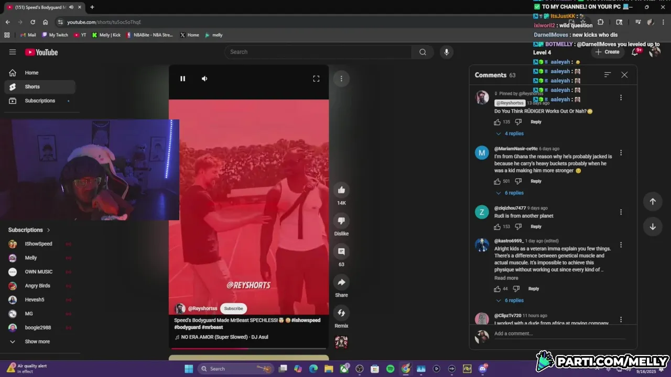
Task: Go to next Short with down arrow
Action: point(653,227)
